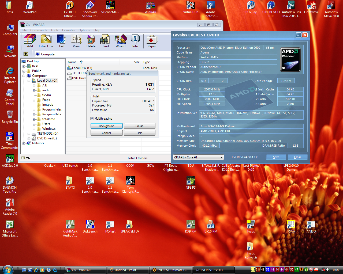Image resolution: width=343 pixels, height=274 pixels.
Task: Click the Repair toolbar icon
Action: [152, 41]
